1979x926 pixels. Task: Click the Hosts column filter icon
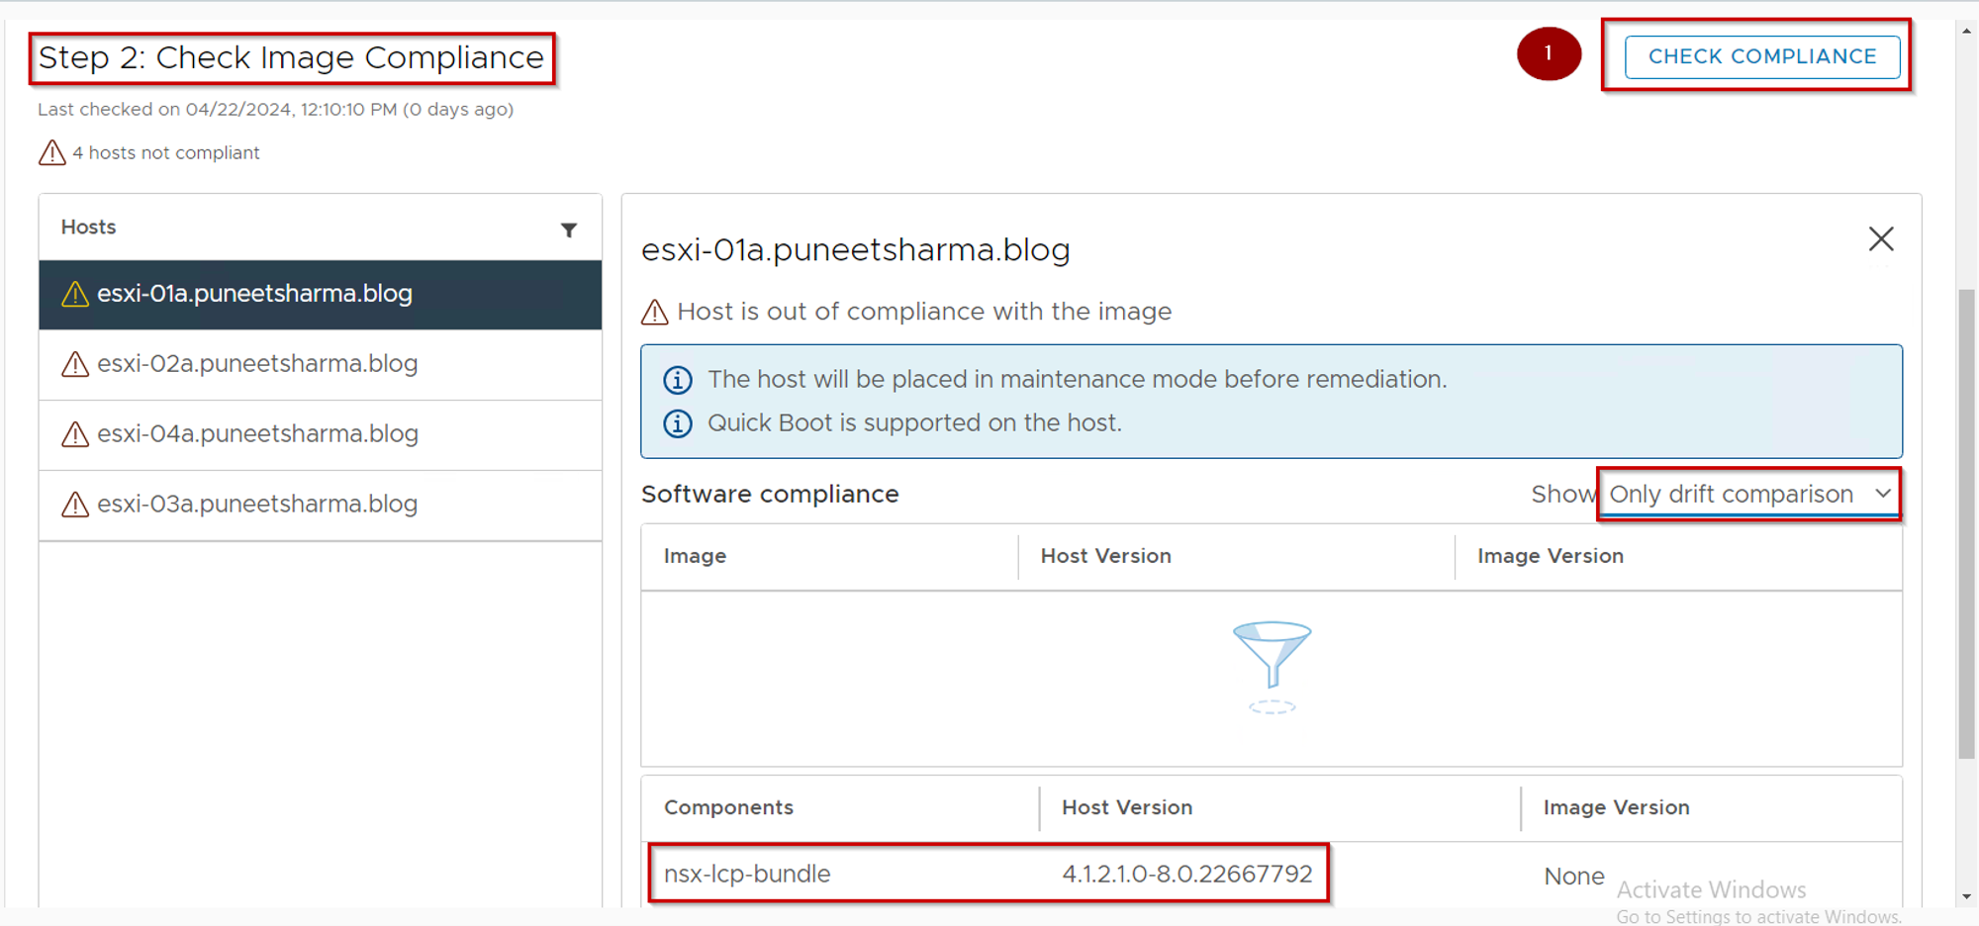(569, 230)
